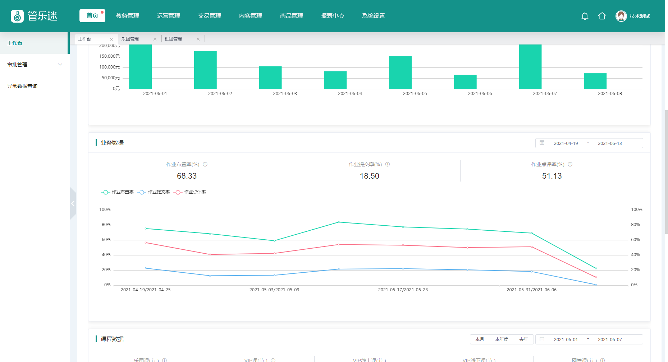The height and width of the screenshot is (362, 668).
Task: Collapse the left sidebar panel
Action: 73,203
